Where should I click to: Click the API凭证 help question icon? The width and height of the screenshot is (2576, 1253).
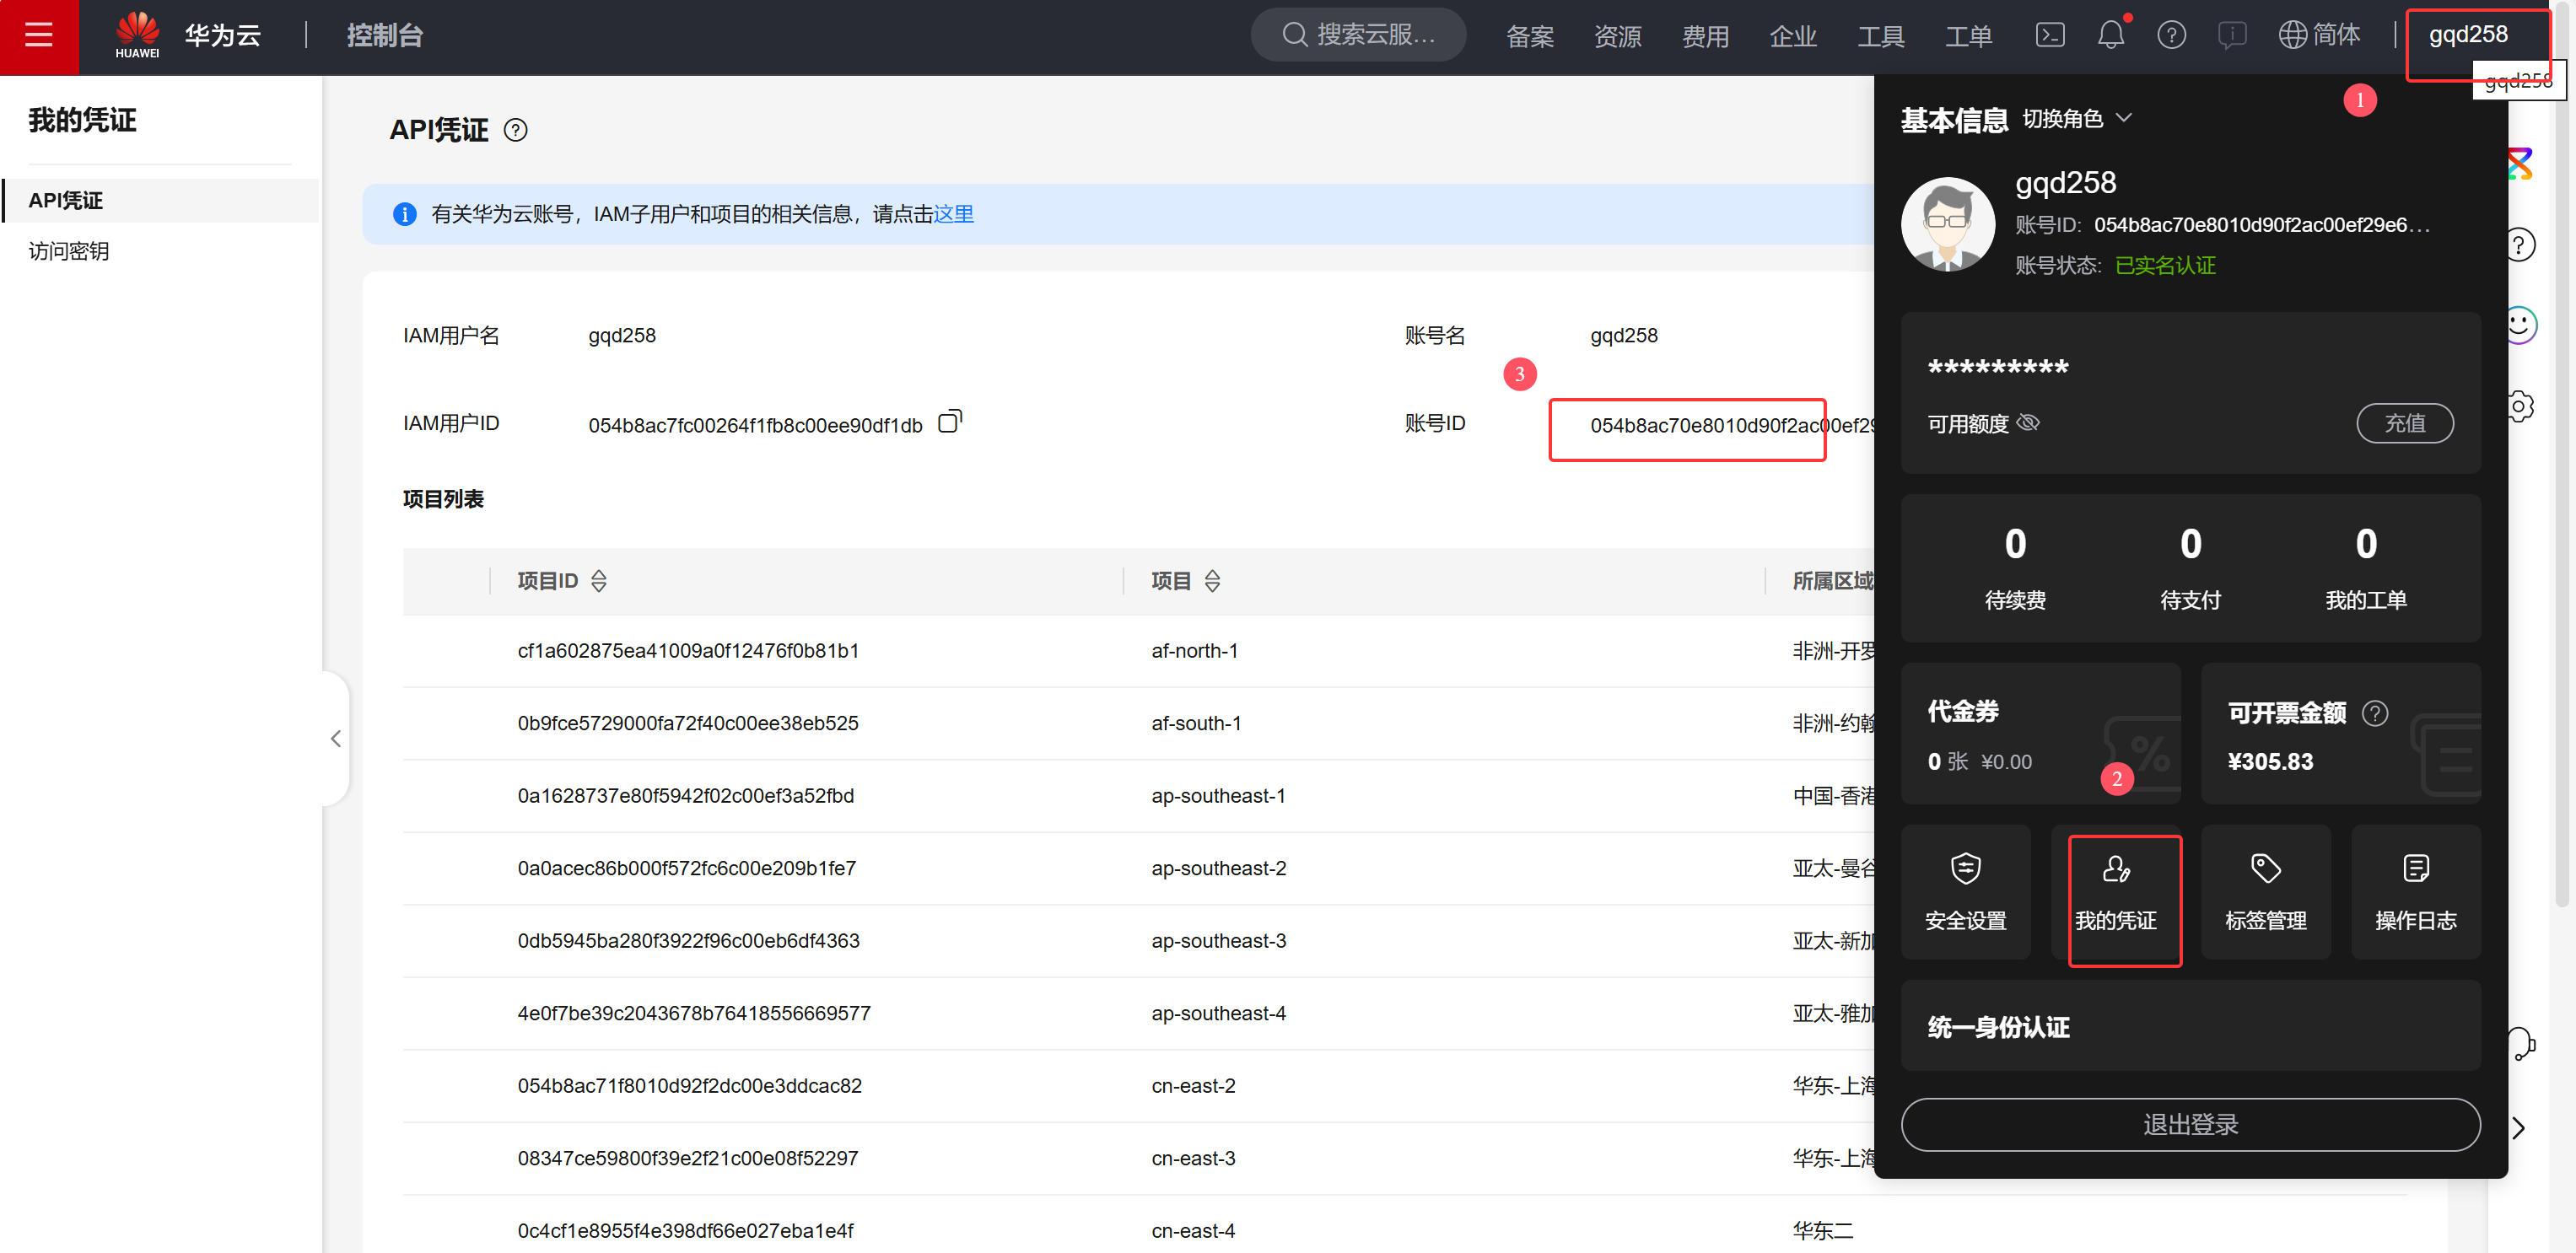[515, 130]
